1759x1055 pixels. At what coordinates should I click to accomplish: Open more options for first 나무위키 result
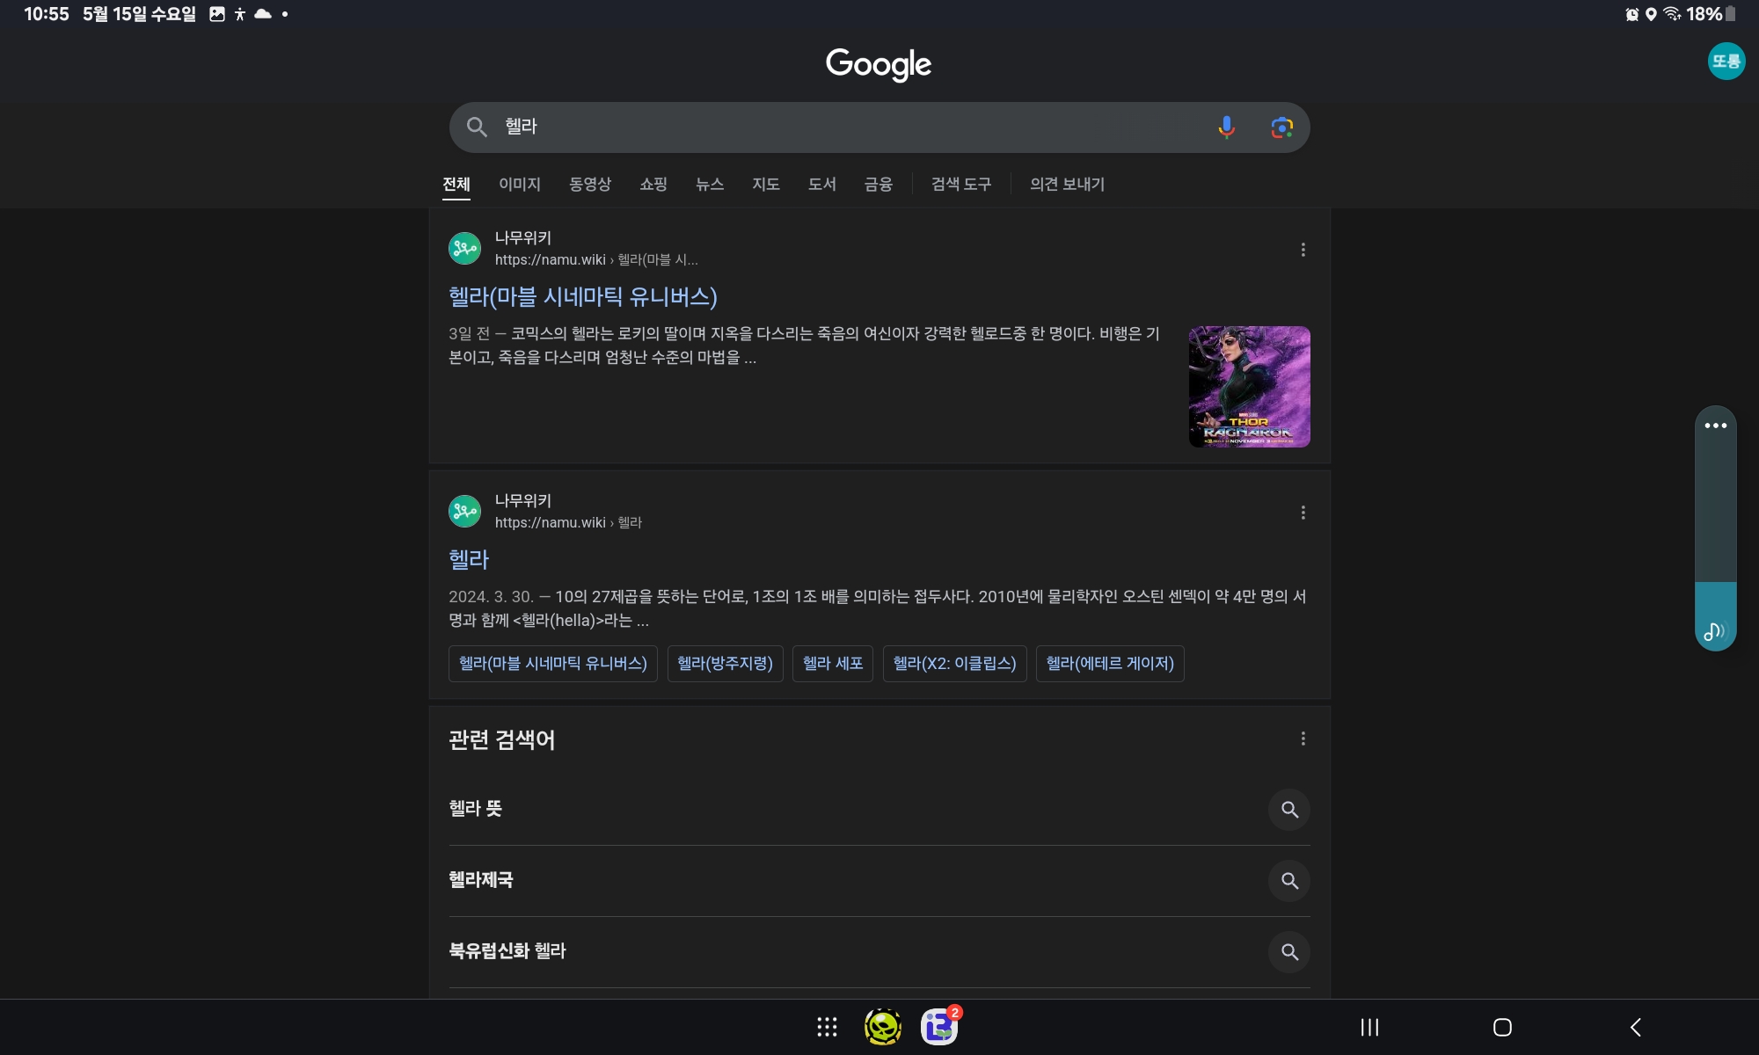1303,250
